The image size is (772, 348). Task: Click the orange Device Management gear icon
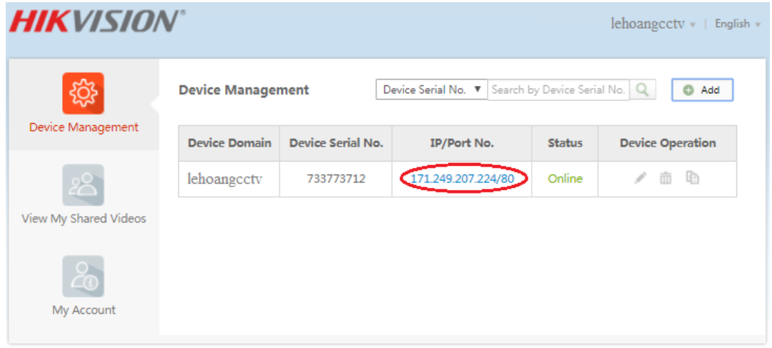83,93
